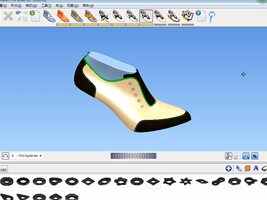Pick the hexagonal eyelet thumbnail

[x=234, y=181]
